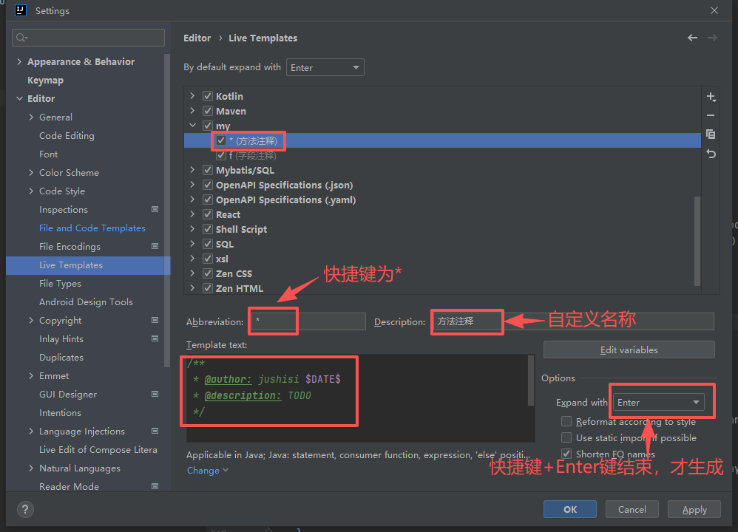Toggle the Shell Script group checkbox
Image resolution: width=738 pixels, height=532 pixels.
click(x=208, y=229)
